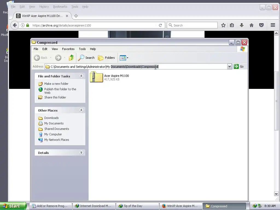Go up one folder level
This screenshot has height=210, width=280.
71,58
